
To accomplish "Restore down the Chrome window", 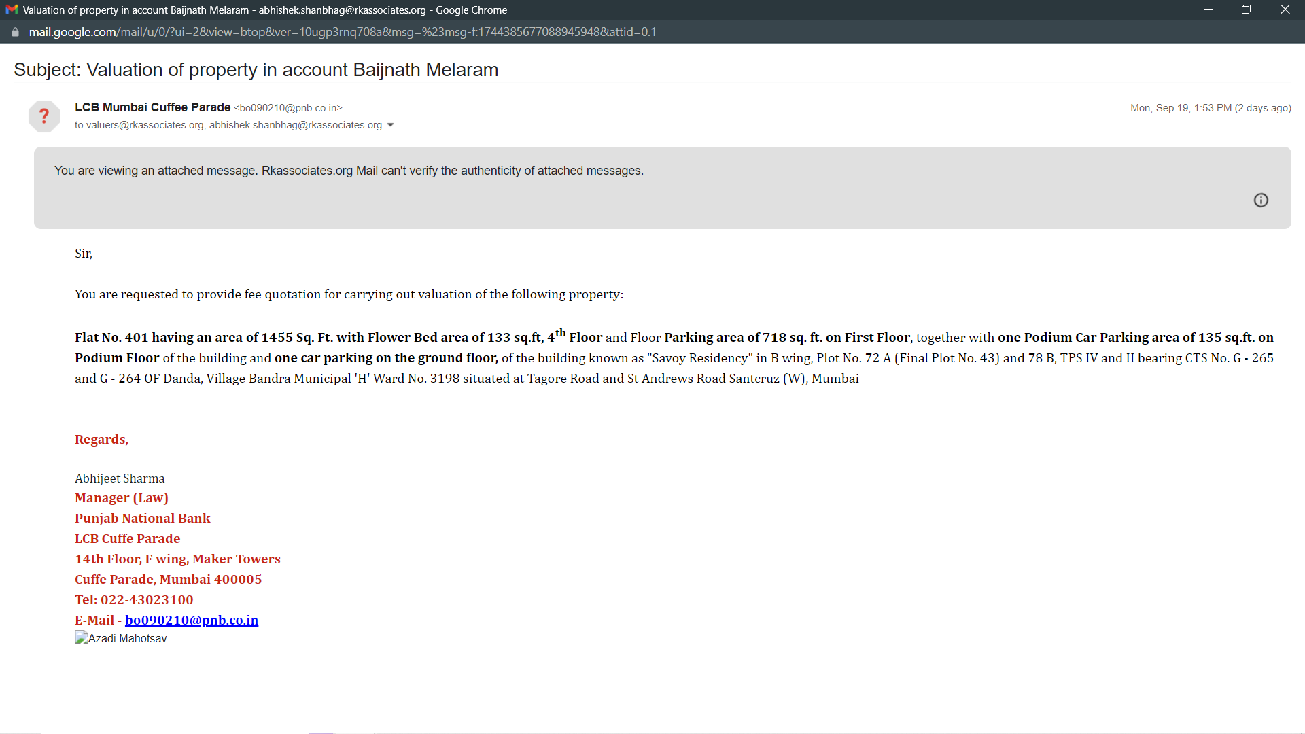I will pos(1246,10).
